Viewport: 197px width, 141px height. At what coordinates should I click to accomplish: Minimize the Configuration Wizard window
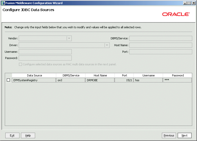point(185,3)
